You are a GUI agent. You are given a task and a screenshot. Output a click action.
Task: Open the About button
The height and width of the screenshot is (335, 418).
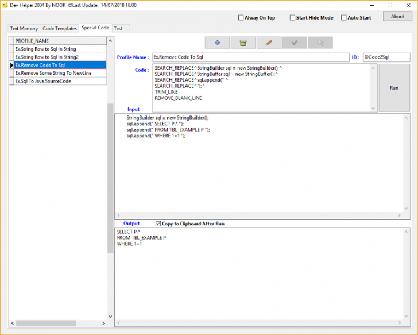pos(397,17)
